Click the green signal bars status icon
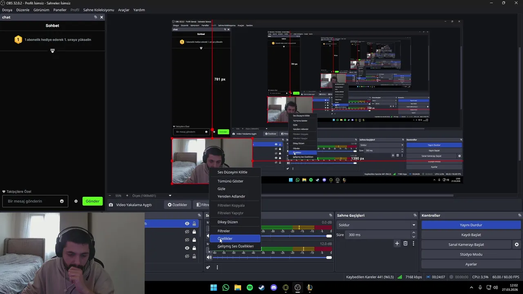Viewport: 523px width, 294px height. [400, 277]
